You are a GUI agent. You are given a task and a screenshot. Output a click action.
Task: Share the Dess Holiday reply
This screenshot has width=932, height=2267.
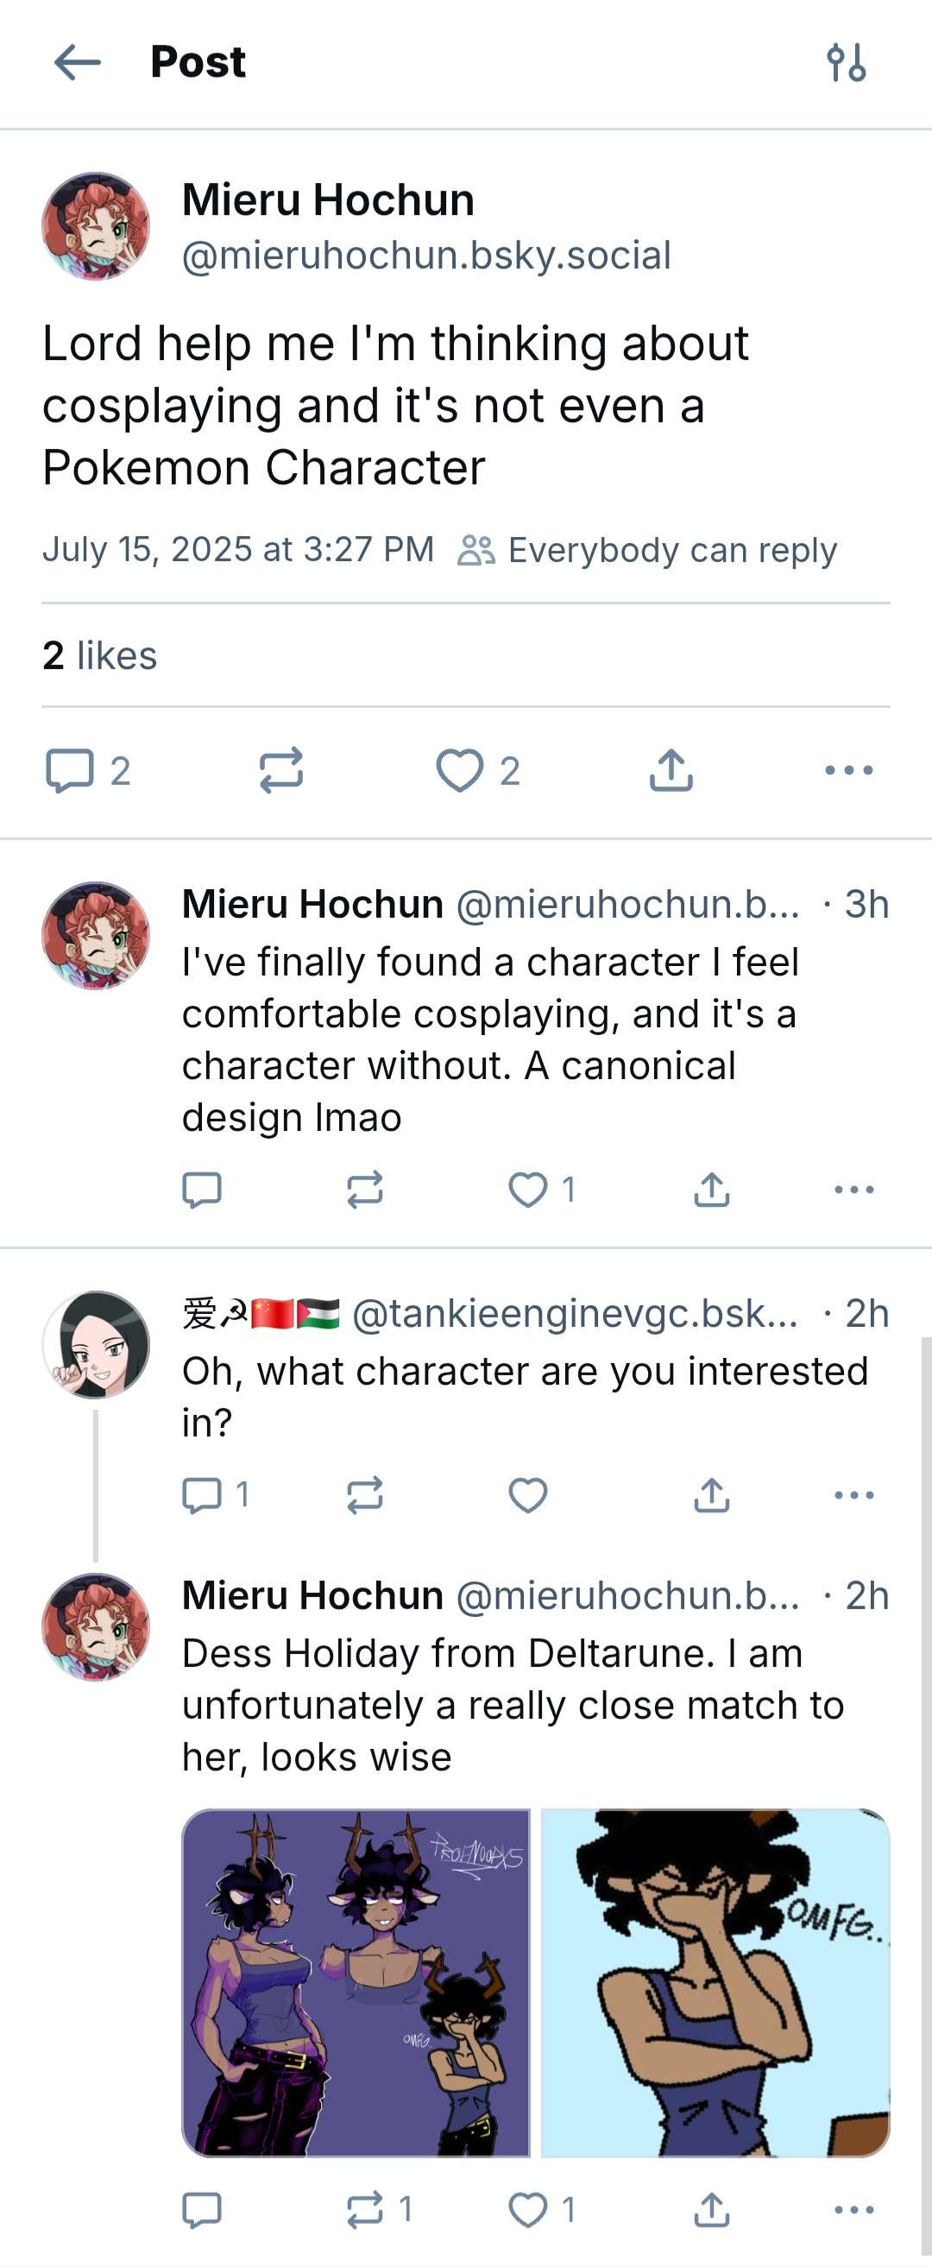[x=711, y=2210]
